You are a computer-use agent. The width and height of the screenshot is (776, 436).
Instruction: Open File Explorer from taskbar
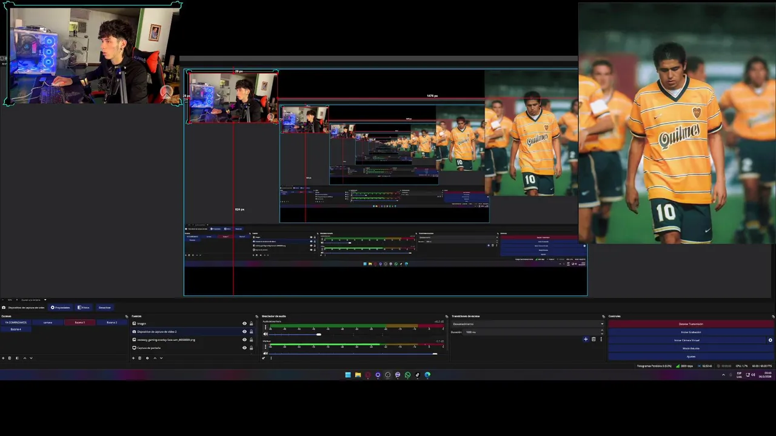[x=358, y=375]
